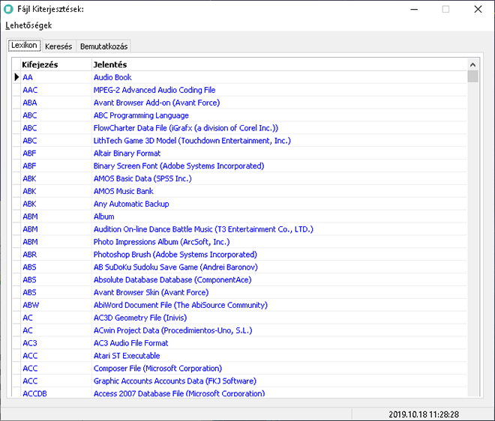Click the Kifejezés column header
Image resolution: width=495 pixels, height=421 pixels.
pyautogui.click(x=56, y=64)
